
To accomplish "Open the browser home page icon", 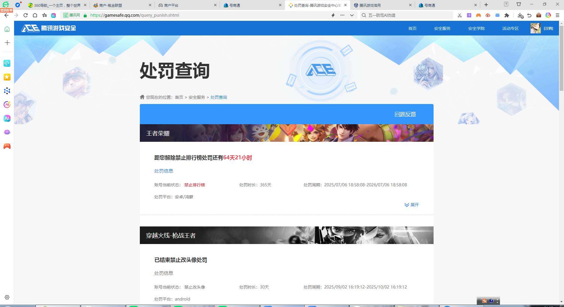I will tap(35, 15).
